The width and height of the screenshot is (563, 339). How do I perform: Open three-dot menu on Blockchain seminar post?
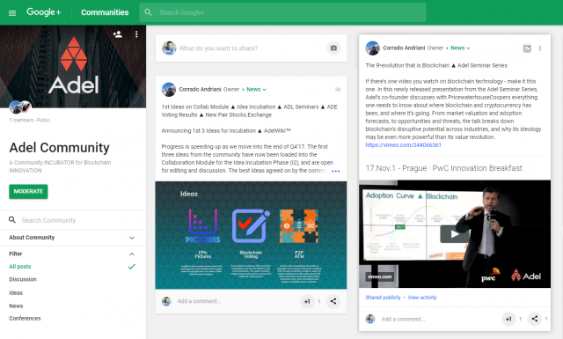539,48
